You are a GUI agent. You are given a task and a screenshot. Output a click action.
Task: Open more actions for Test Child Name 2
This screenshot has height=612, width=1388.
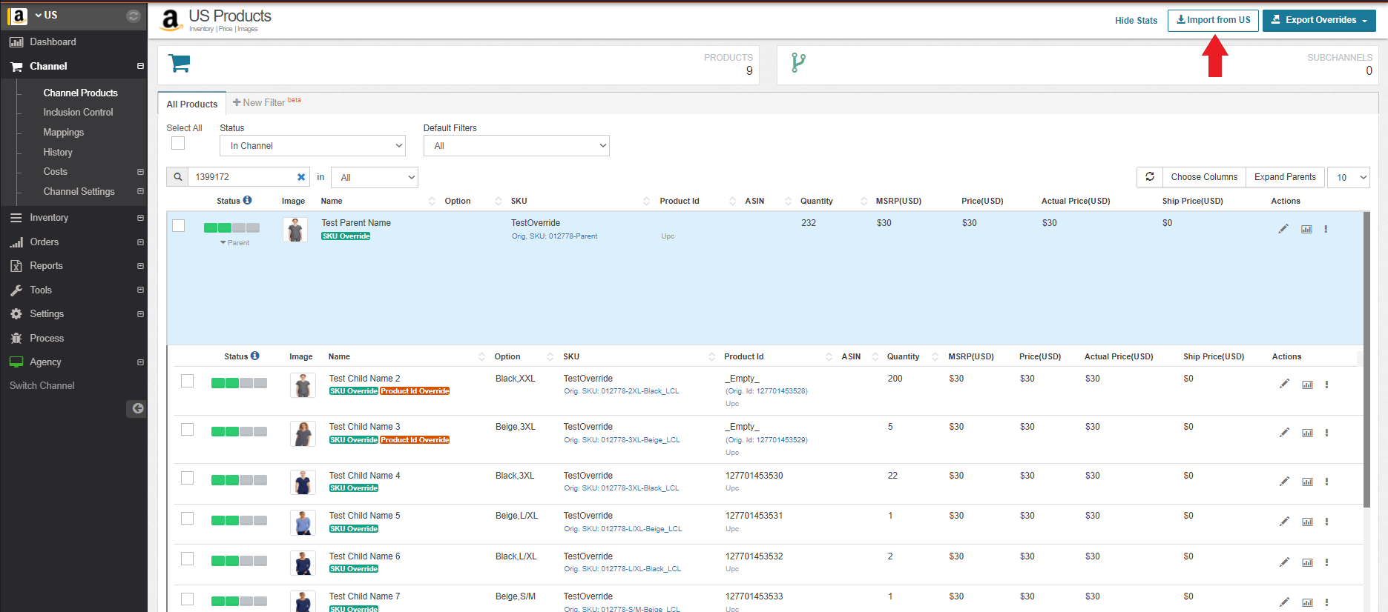(1326, 385)
